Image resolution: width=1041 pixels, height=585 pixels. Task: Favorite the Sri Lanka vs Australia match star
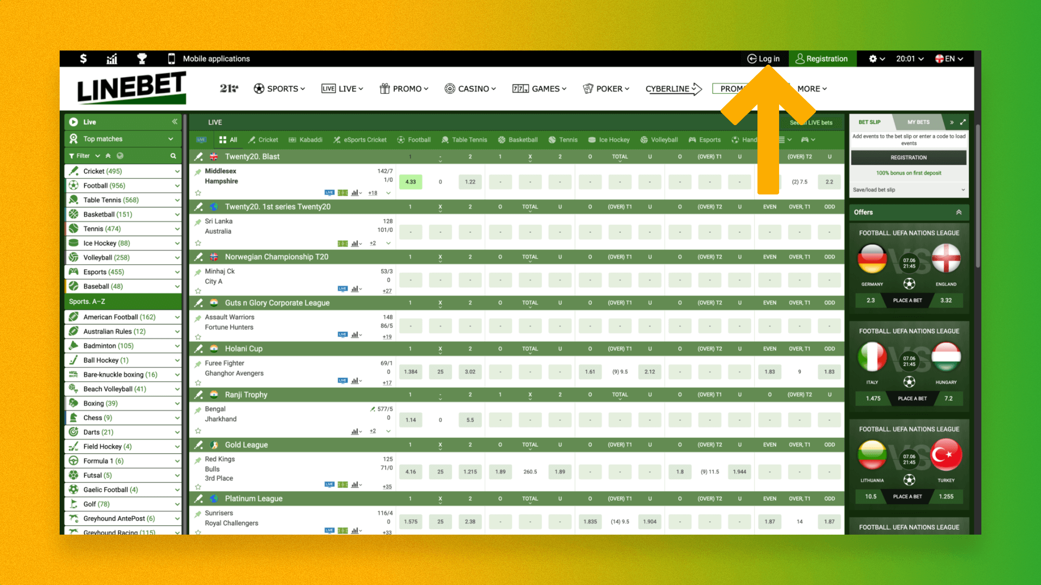click(198, 243)
